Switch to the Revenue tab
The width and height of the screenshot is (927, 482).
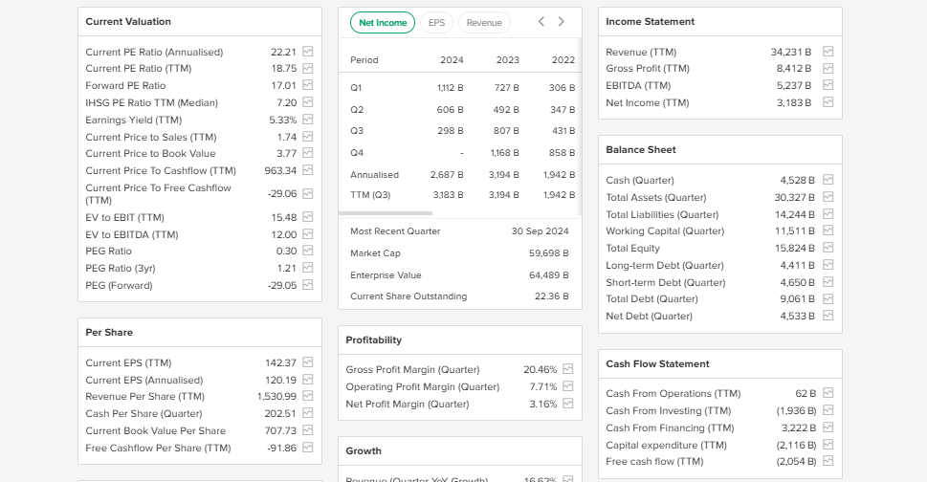click(x=484, y=22)
